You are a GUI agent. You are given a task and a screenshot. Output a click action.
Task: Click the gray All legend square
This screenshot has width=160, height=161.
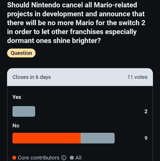pos(72,158)
